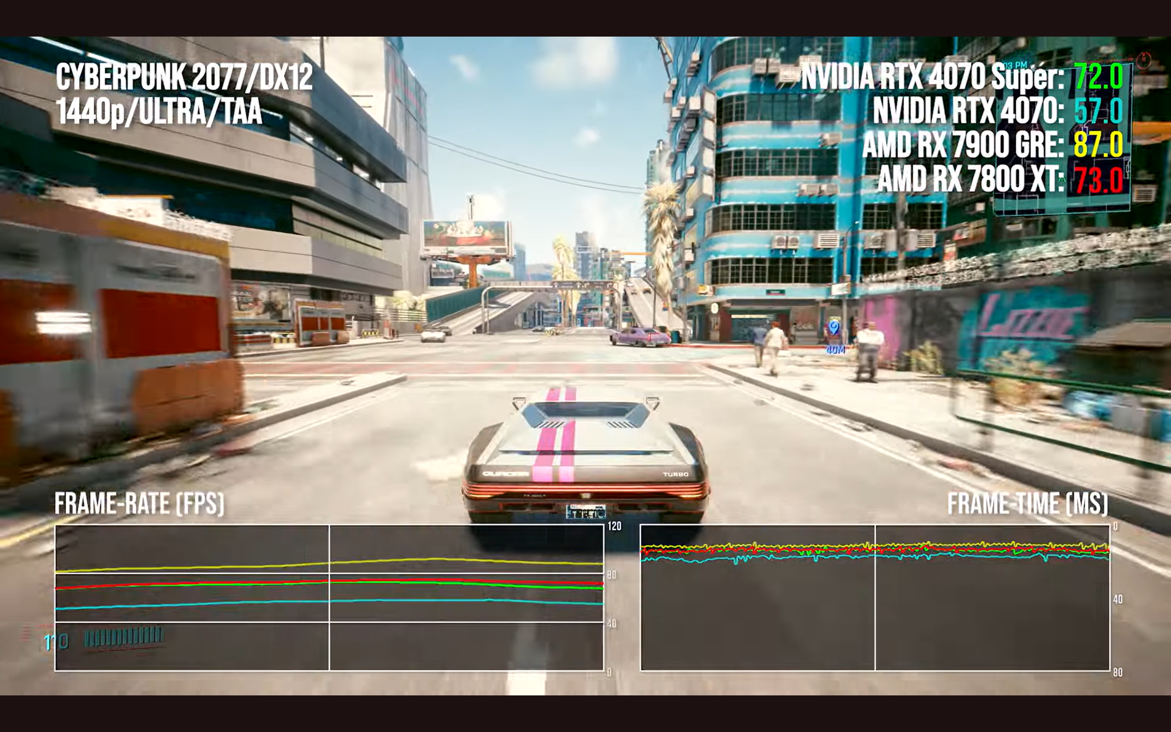Select the "NVIDIA RTX 4070:" label
The width and height of the screenshot is (1171, 732).
pos(968,110)
